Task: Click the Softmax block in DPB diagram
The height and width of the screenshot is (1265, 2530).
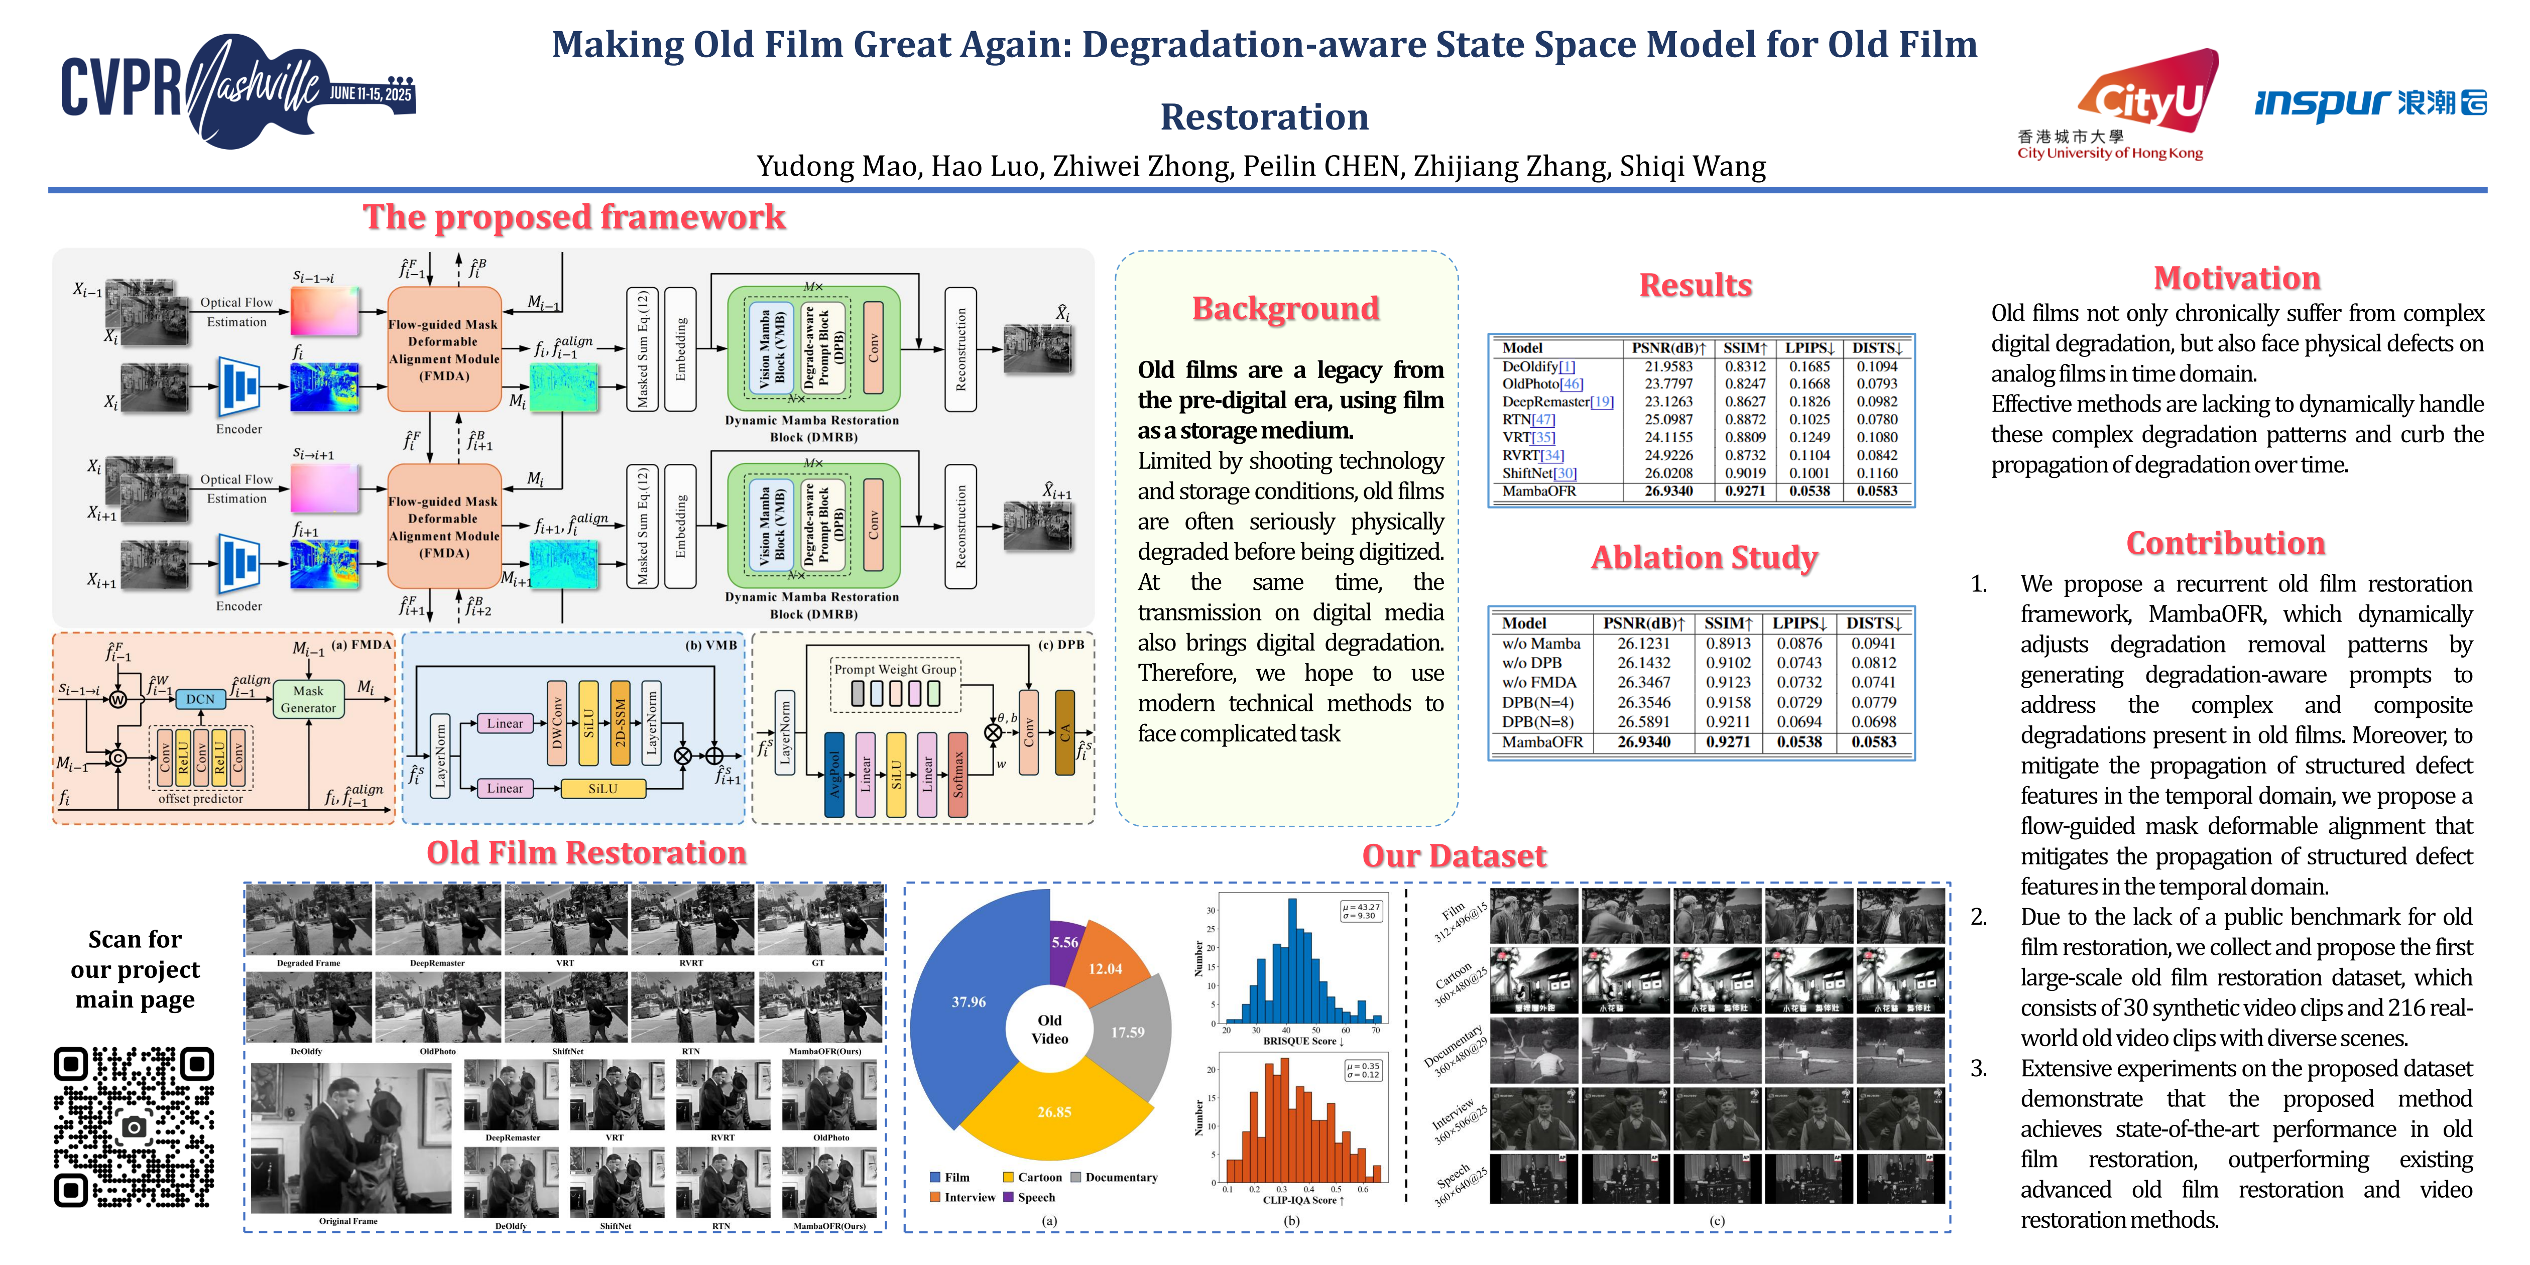Action: click(x=957, y=774)
